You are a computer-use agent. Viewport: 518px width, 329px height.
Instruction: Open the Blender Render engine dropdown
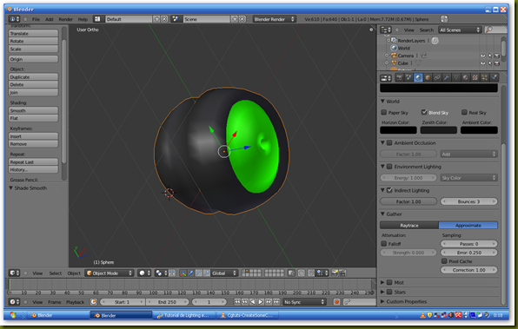click(x=274, y=19)
